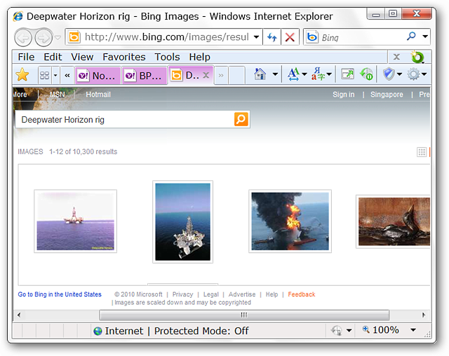Click the scrollbar left arrow
Viewport: 449px width, 356px height.
tap(19, 315)
